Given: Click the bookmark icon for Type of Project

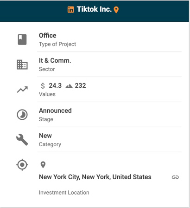Looking at the screenshot, I should [x=22, y=39].
